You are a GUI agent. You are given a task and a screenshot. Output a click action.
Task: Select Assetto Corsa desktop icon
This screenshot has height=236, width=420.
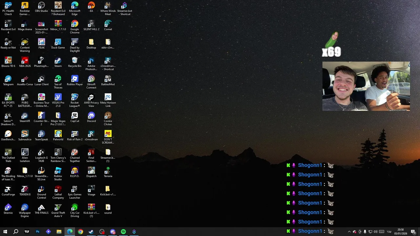pos(25,80)
